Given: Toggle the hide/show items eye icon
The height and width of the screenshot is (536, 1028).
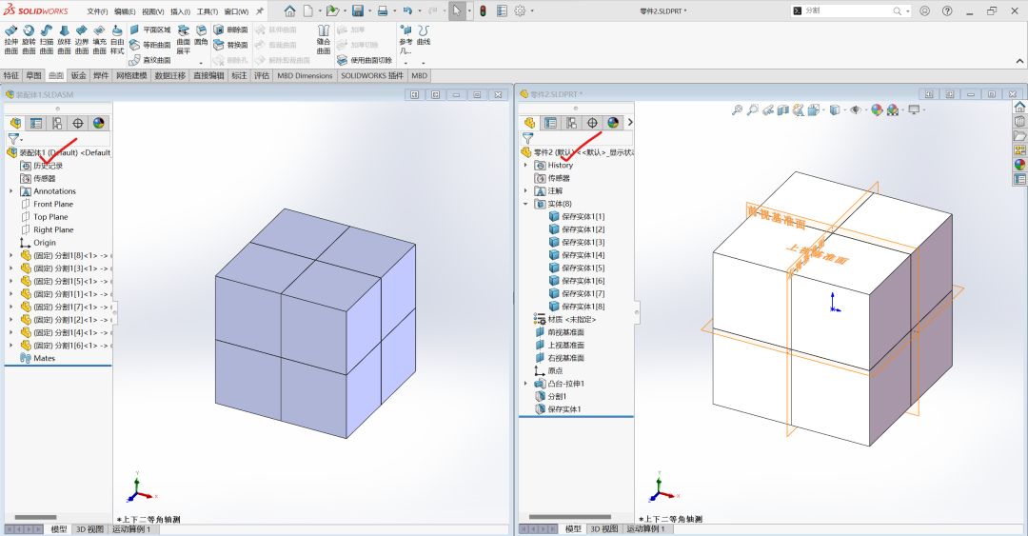Looking at the screenshot, I should point(856,110).
